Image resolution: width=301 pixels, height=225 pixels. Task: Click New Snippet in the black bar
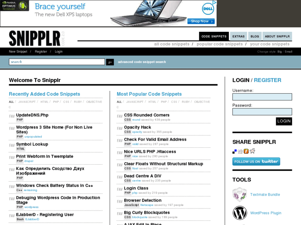(x=18, y=52)
